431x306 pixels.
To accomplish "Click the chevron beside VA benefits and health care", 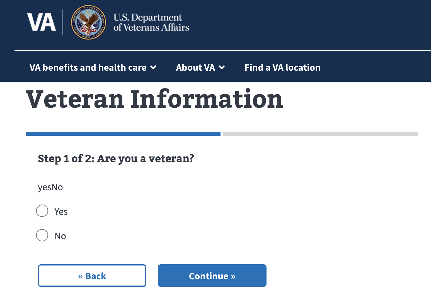I will 154,67.
